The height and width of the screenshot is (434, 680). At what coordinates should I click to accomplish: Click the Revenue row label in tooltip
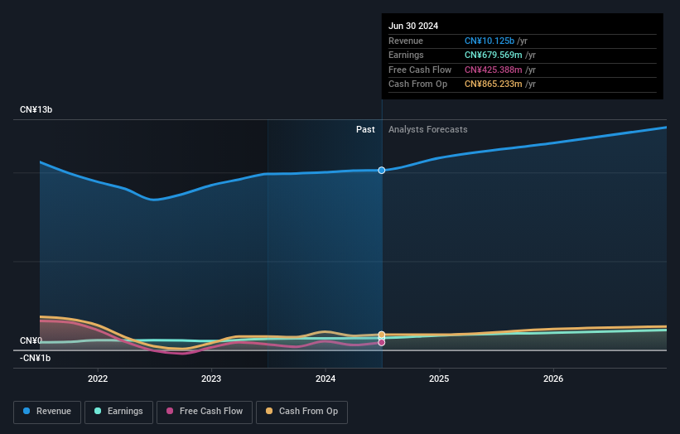click(x=406, y=41)
